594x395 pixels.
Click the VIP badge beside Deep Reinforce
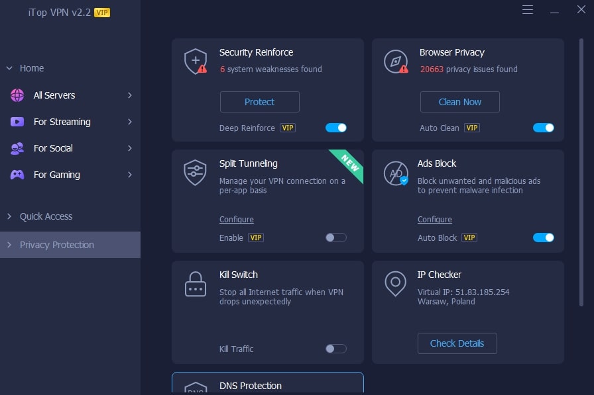[288, 128]
